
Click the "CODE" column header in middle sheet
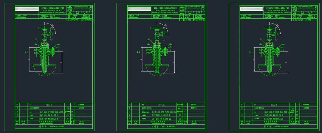pos(136,123)
